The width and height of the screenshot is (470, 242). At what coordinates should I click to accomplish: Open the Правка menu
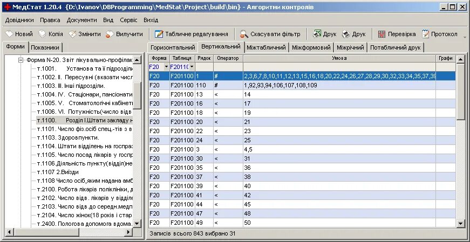(50, 20)
